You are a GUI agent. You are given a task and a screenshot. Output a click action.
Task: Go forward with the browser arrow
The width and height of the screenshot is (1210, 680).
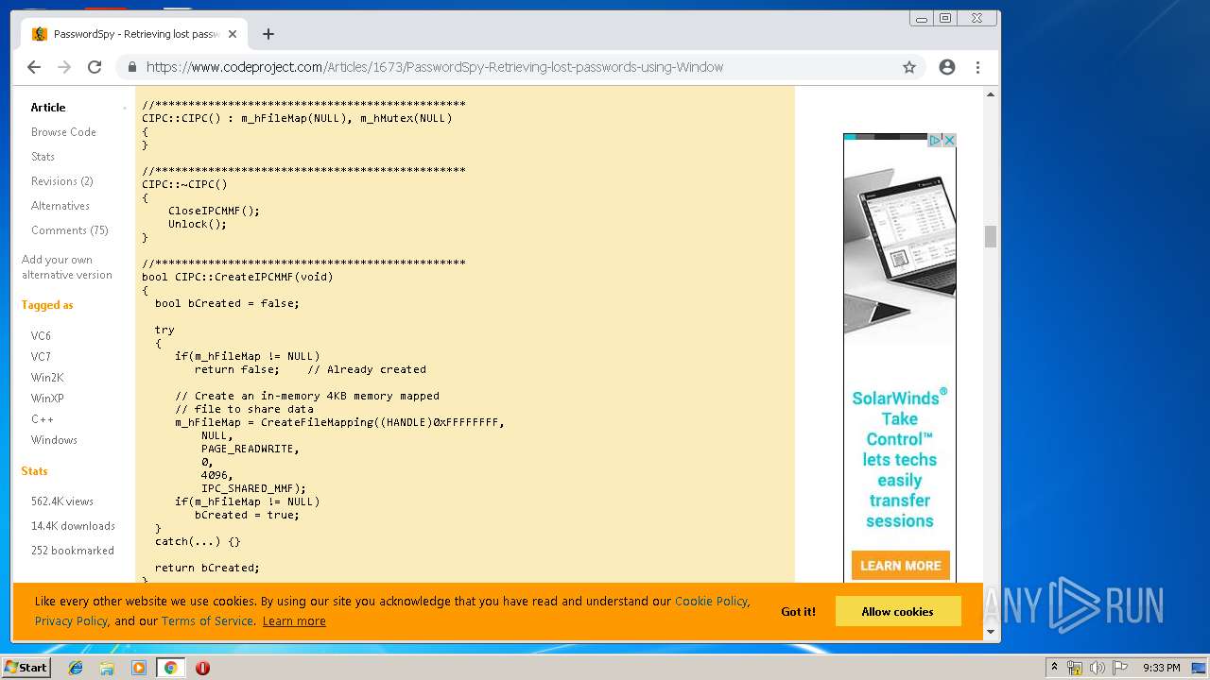click(64, 67)
